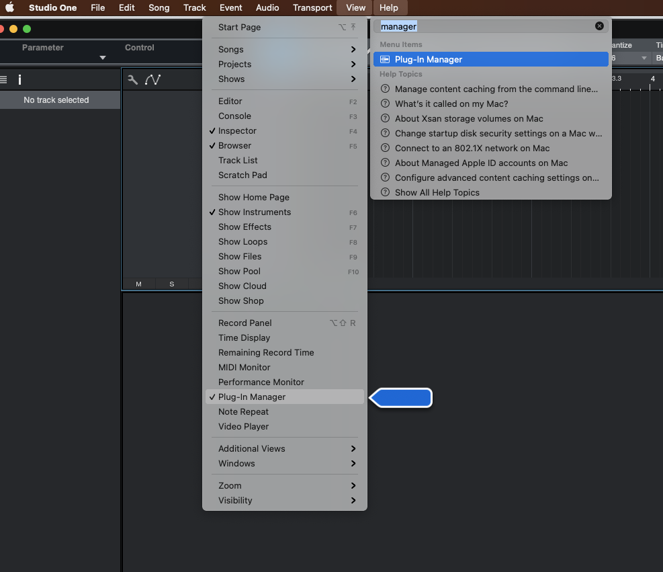Screen dimensions: 663x572
Task: Select Editor in View menu
Action: coord(285,101)
